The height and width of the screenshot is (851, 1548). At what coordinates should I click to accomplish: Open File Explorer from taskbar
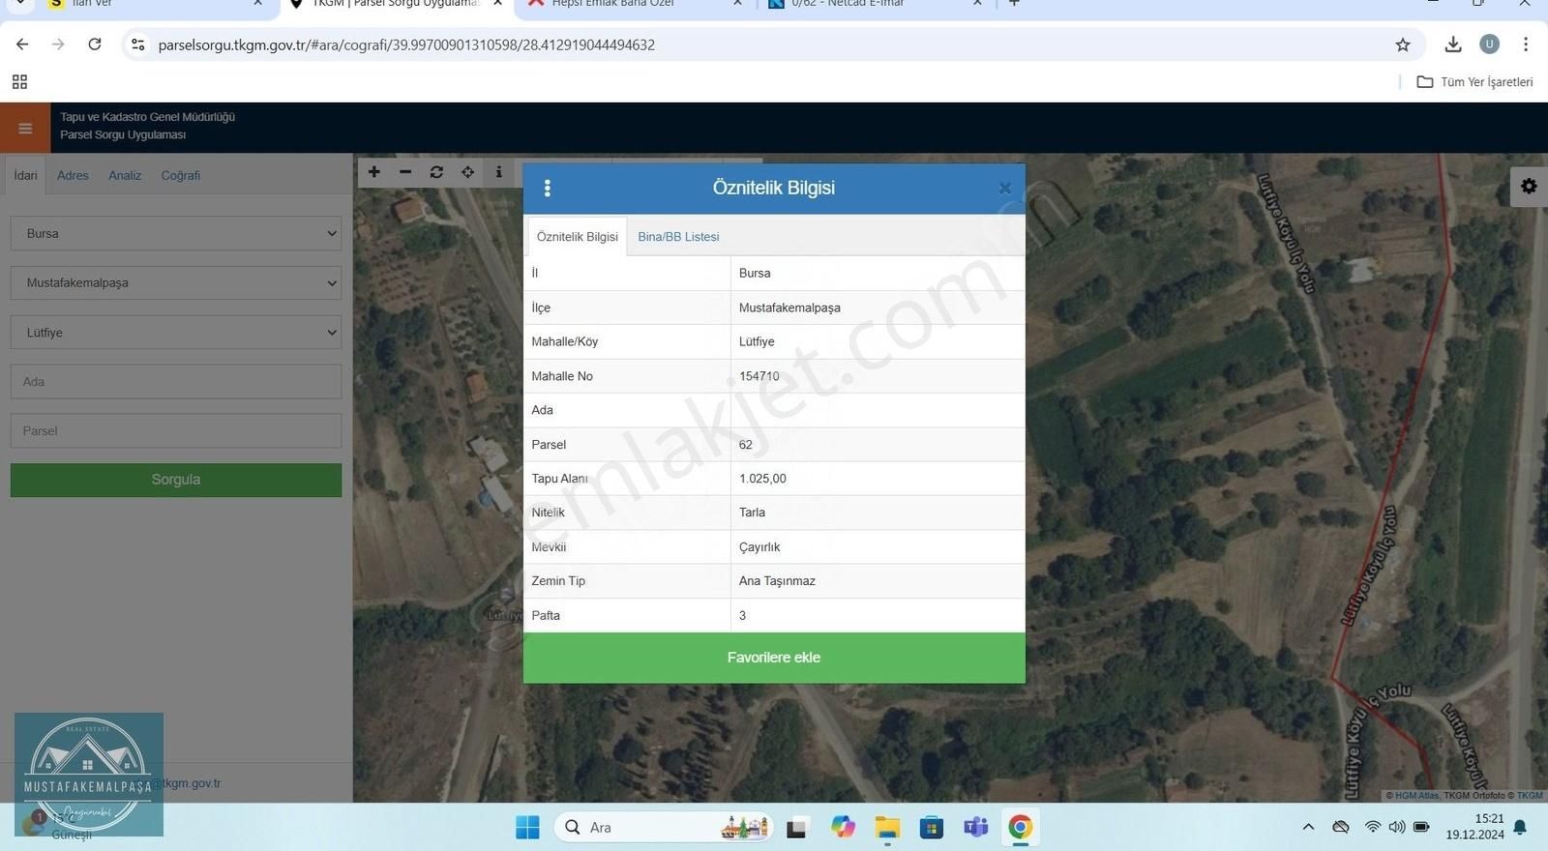pos(887,828)
